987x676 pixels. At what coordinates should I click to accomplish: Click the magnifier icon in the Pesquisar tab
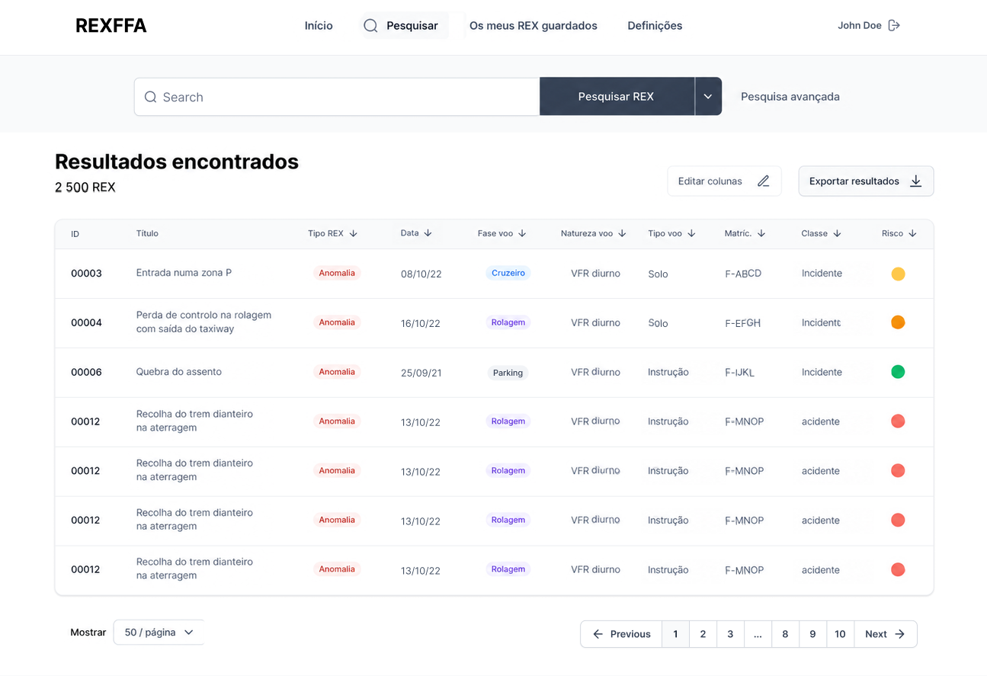coord(370,26)
